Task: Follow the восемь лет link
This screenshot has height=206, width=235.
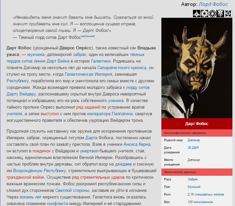Action: point(31,197)
